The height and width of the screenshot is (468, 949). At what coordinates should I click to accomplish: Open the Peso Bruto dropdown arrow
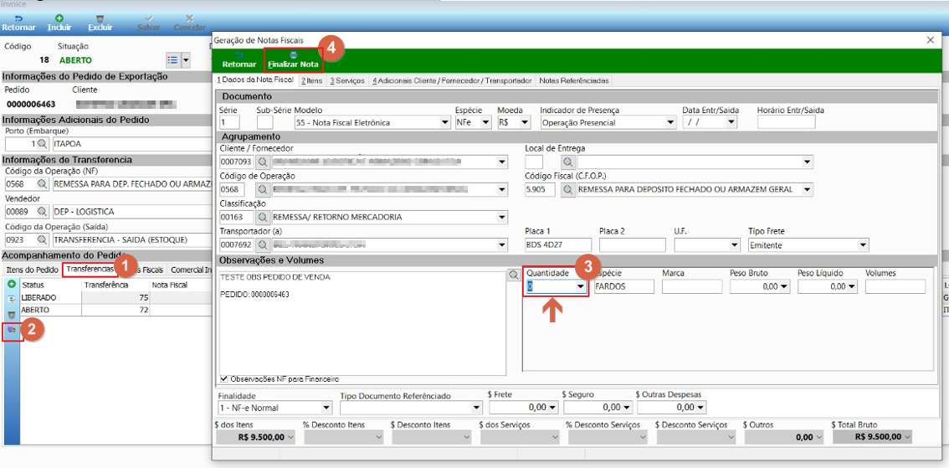click(x=784, y=286)
